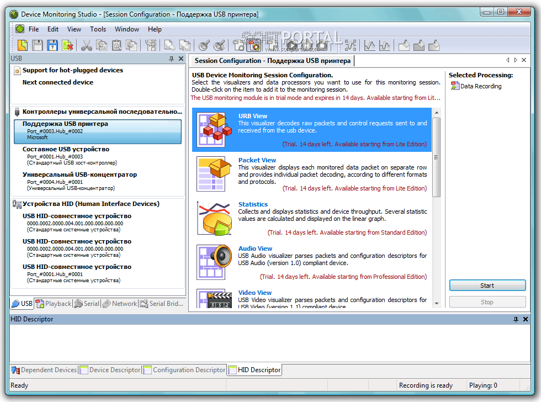The image size is (541, 402).
Task: Pin the USB panel with pushpin icon
Action: click(x=171, y=59)
